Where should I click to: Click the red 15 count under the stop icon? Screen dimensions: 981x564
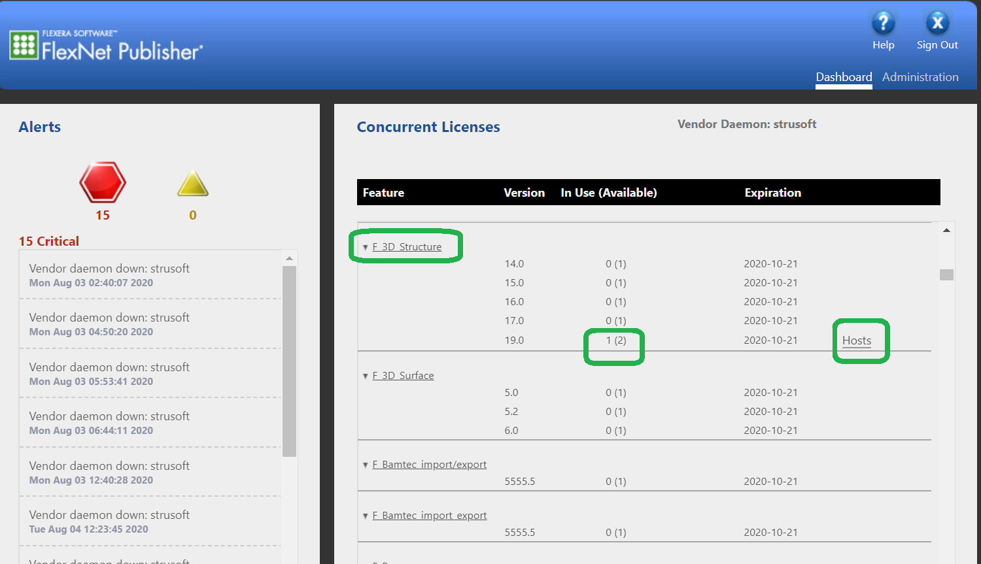tap(103, 215)
